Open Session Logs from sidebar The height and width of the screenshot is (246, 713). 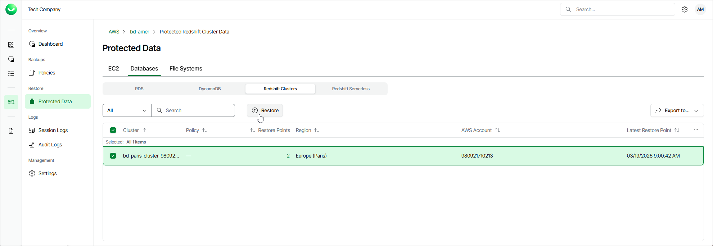53,130
